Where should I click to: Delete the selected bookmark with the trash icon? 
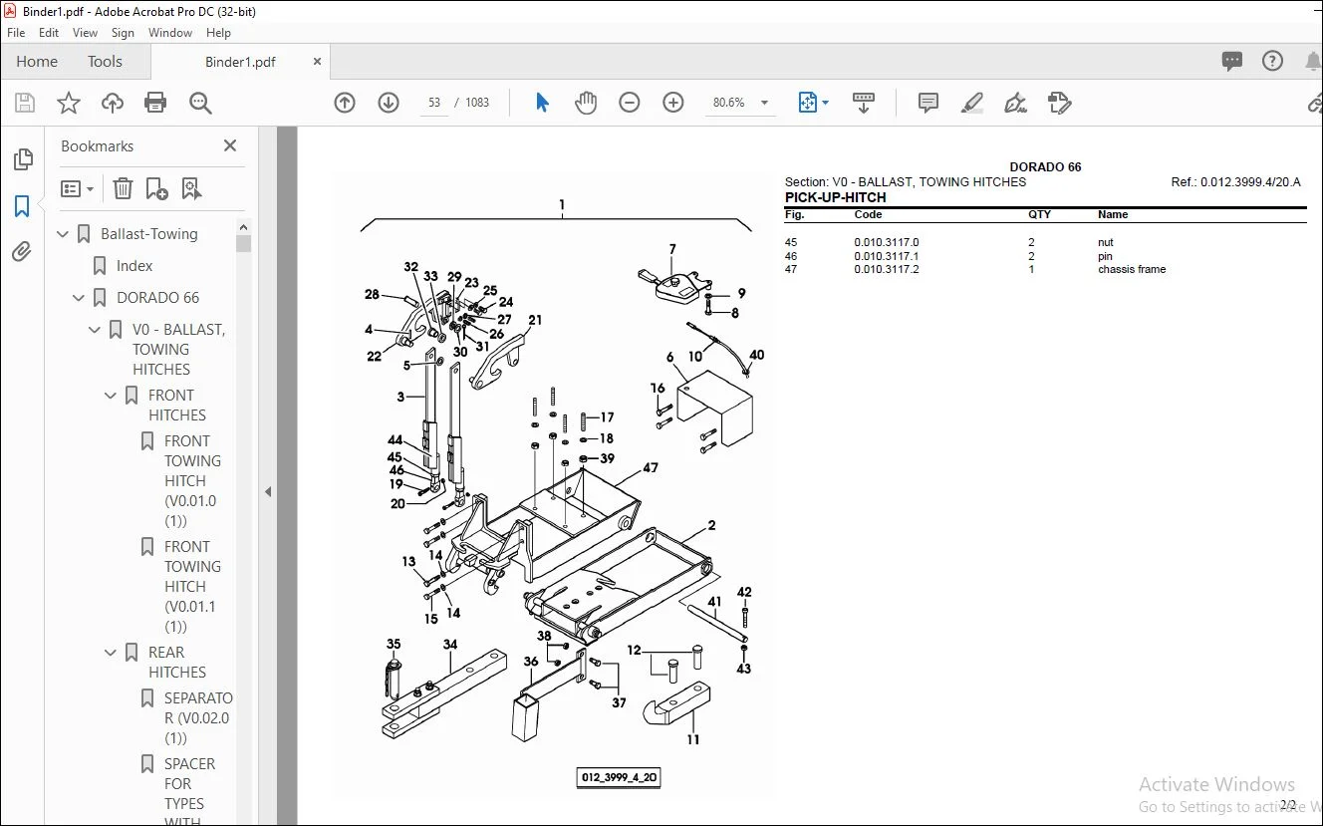123,188
